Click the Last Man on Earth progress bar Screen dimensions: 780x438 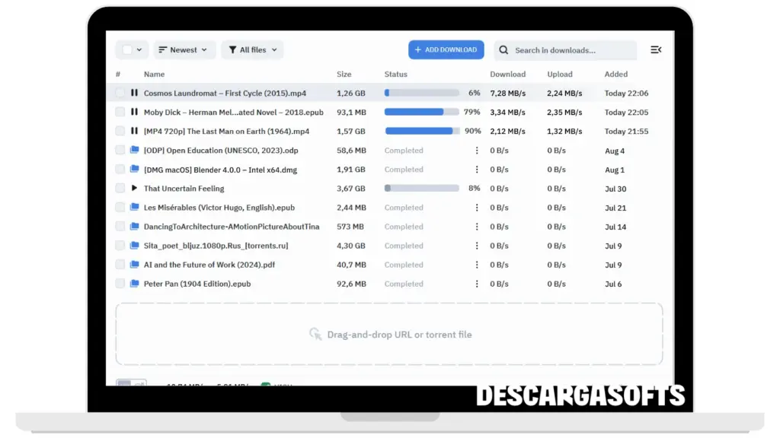tap(422, 131)
